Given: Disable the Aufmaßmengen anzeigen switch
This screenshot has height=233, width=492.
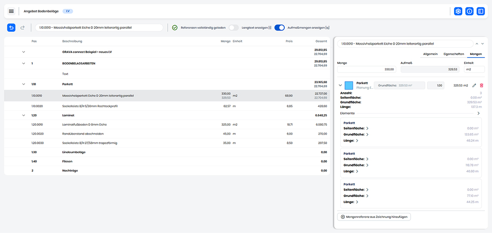Looking at the screenshot, I should click(x=280, y=27).
